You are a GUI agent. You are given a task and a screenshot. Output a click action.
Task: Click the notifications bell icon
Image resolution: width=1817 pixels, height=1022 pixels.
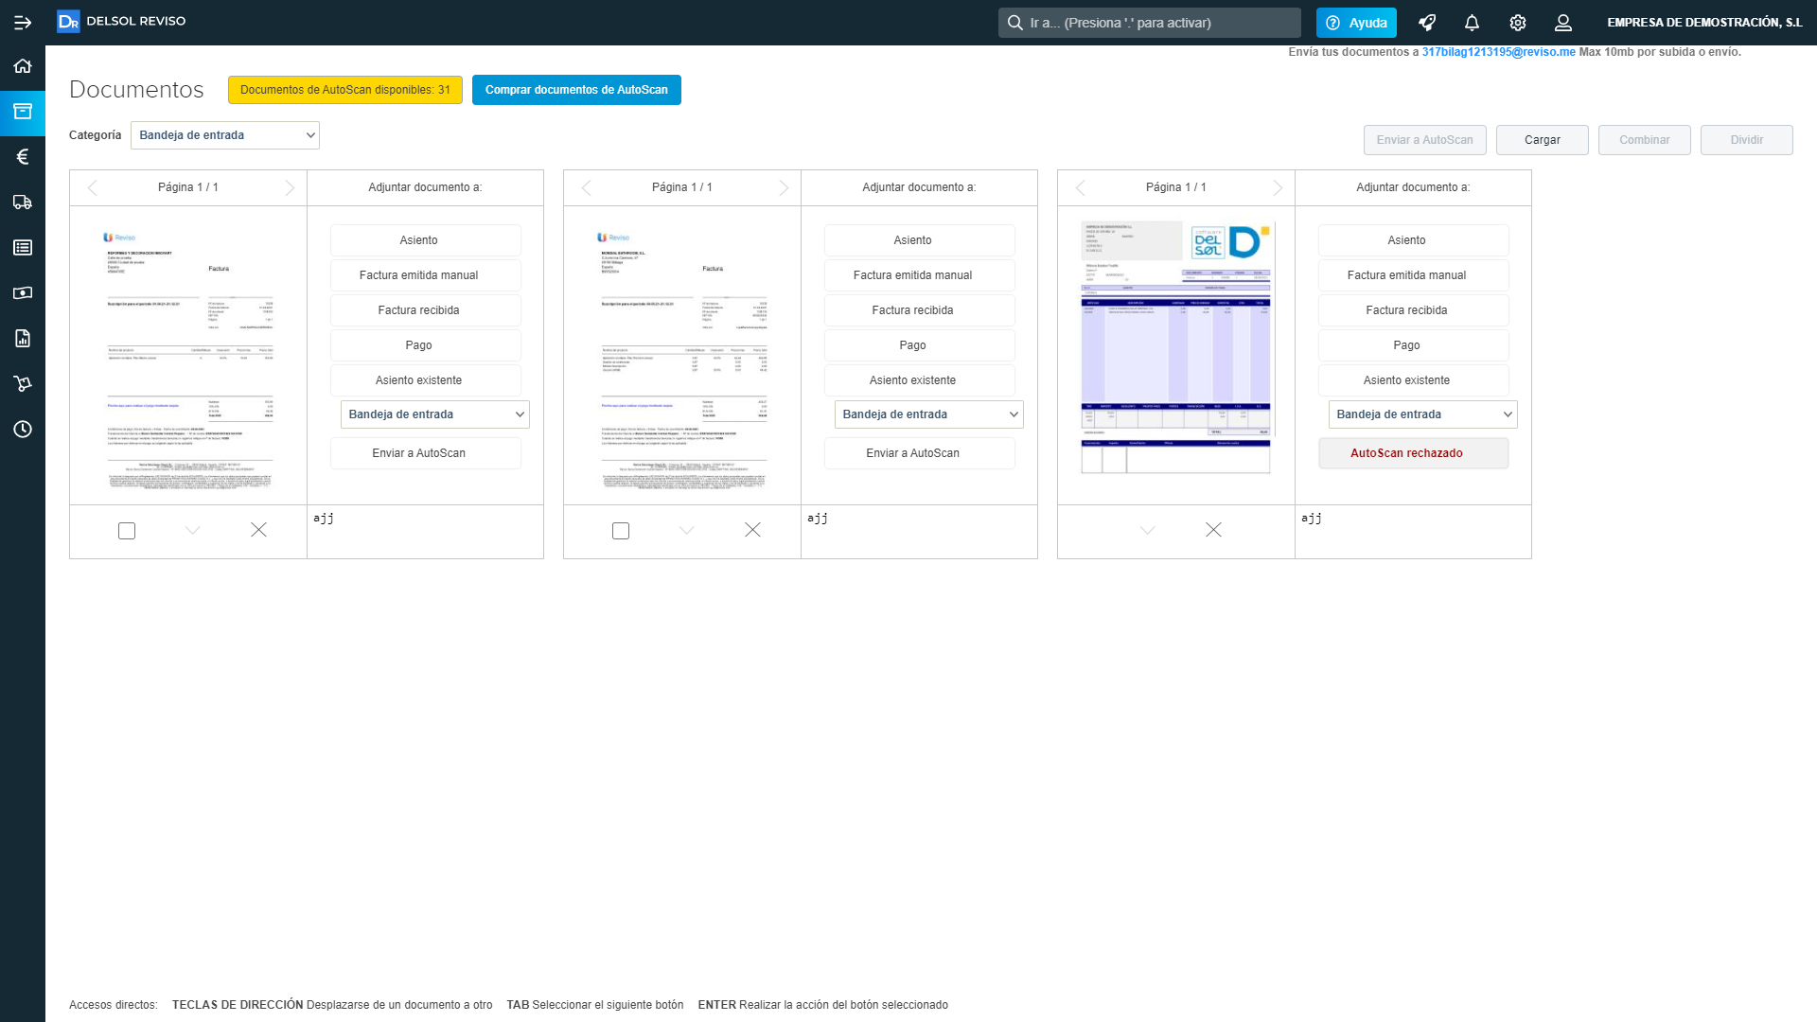[x=1472, y=23]
